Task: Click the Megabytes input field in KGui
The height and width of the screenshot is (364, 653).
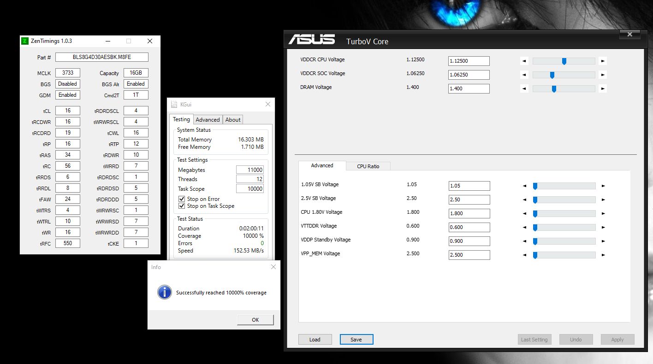Action: coord(250,170)
